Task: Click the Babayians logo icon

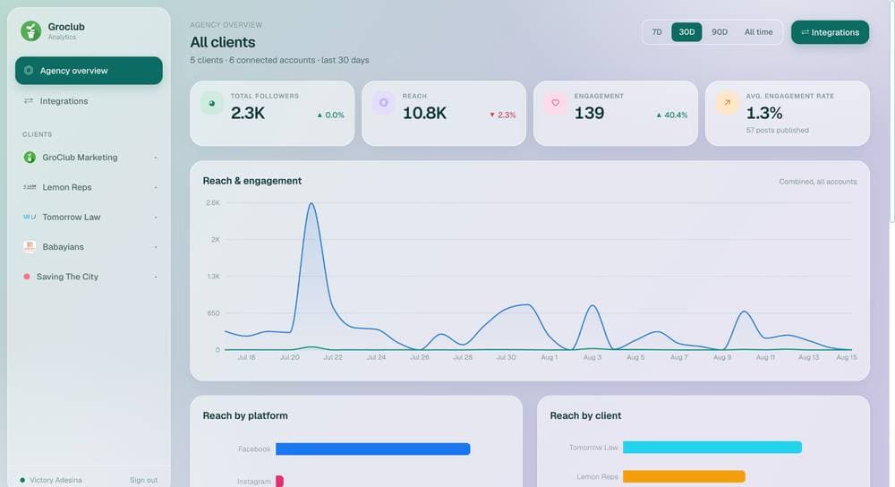Action: 30,246
